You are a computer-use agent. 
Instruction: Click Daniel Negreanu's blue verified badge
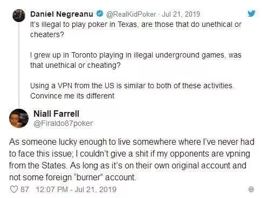[99, 13]
